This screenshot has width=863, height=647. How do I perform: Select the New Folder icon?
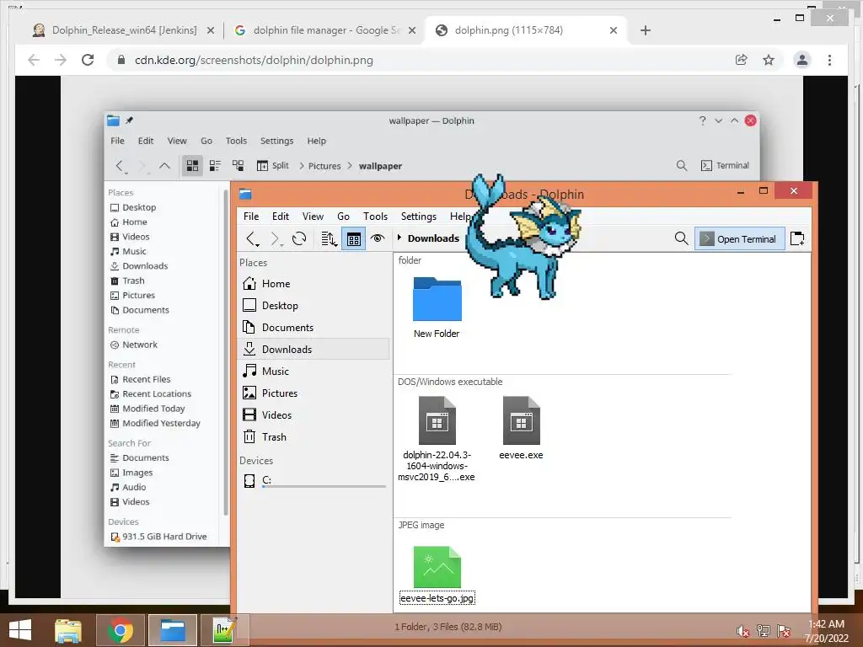coord(437,299)
